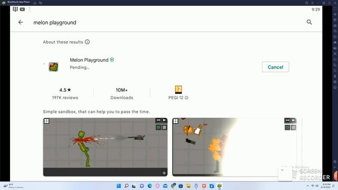Open the media folder icon in BlueStacks sidebar
The height and width of the screenshot is (190, 338).
coord(335,59)
